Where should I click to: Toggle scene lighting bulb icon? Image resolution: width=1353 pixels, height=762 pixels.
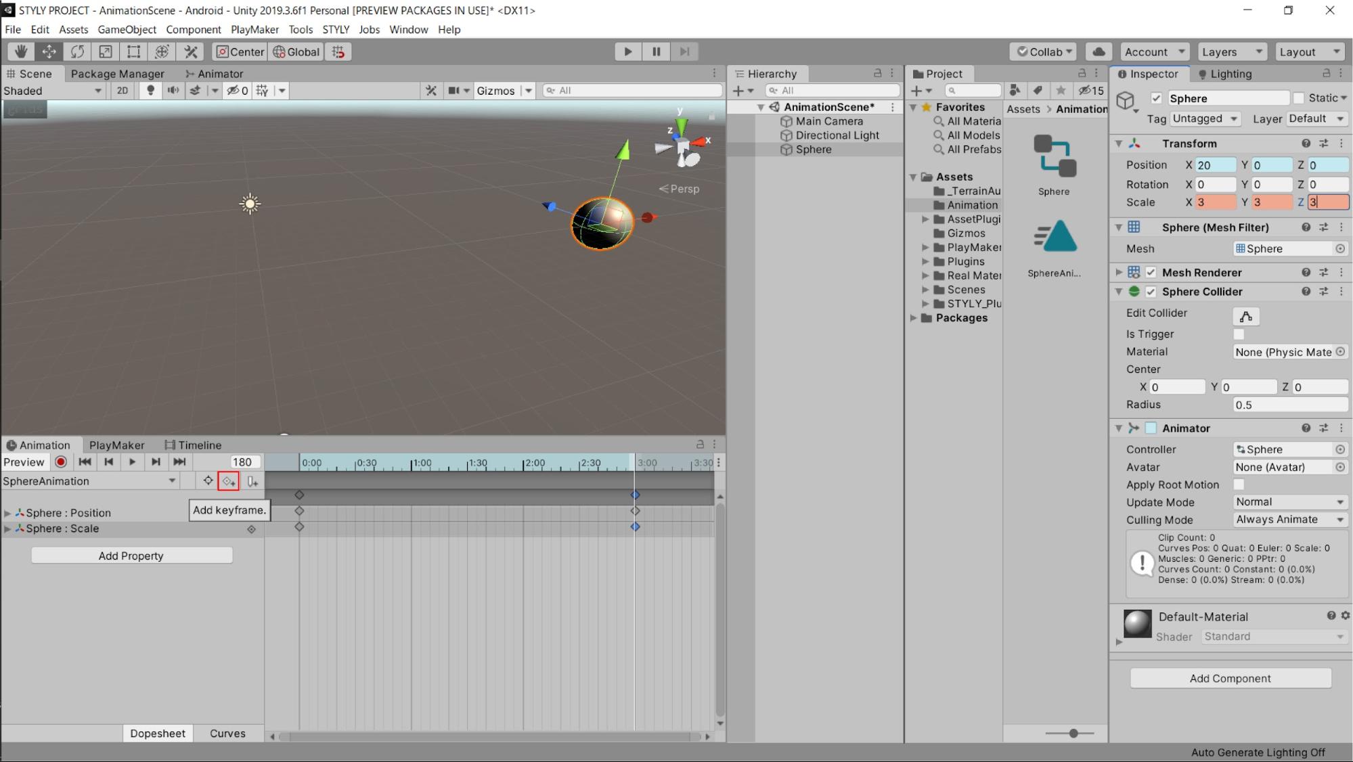[x=150, y=90]
